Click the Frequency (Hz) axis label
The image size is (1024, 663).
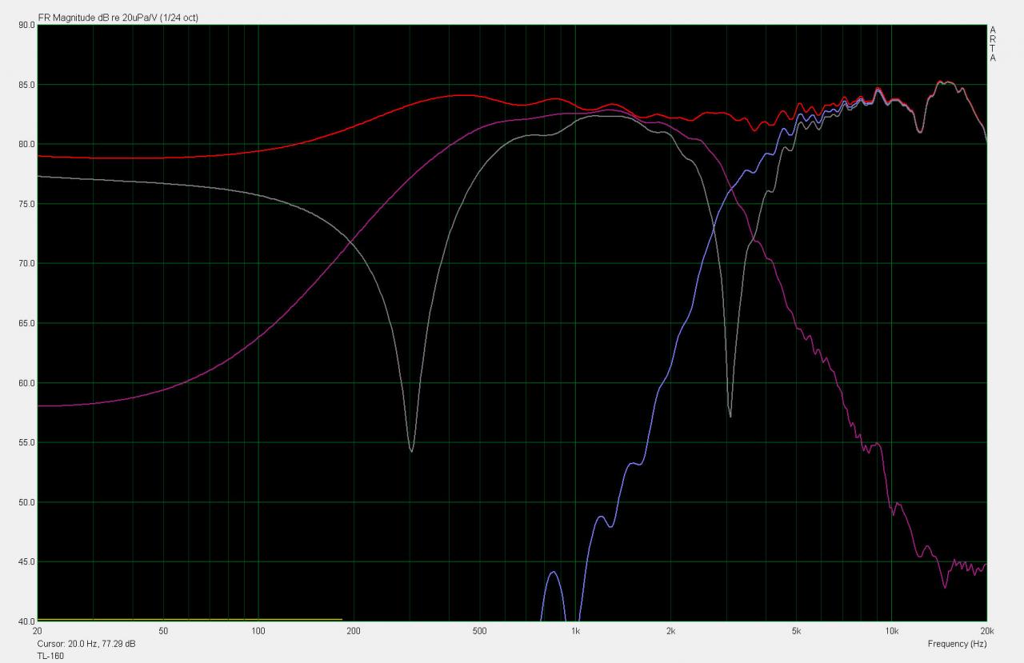957,644
